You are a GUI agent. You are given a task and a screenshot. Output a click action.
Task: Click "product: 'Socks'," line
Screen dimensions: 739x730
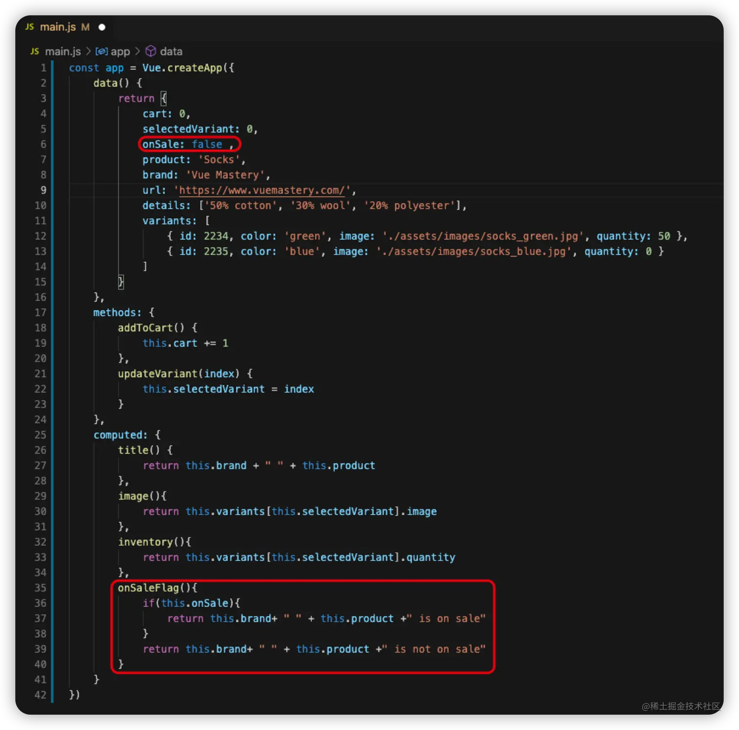click(194, 160)
